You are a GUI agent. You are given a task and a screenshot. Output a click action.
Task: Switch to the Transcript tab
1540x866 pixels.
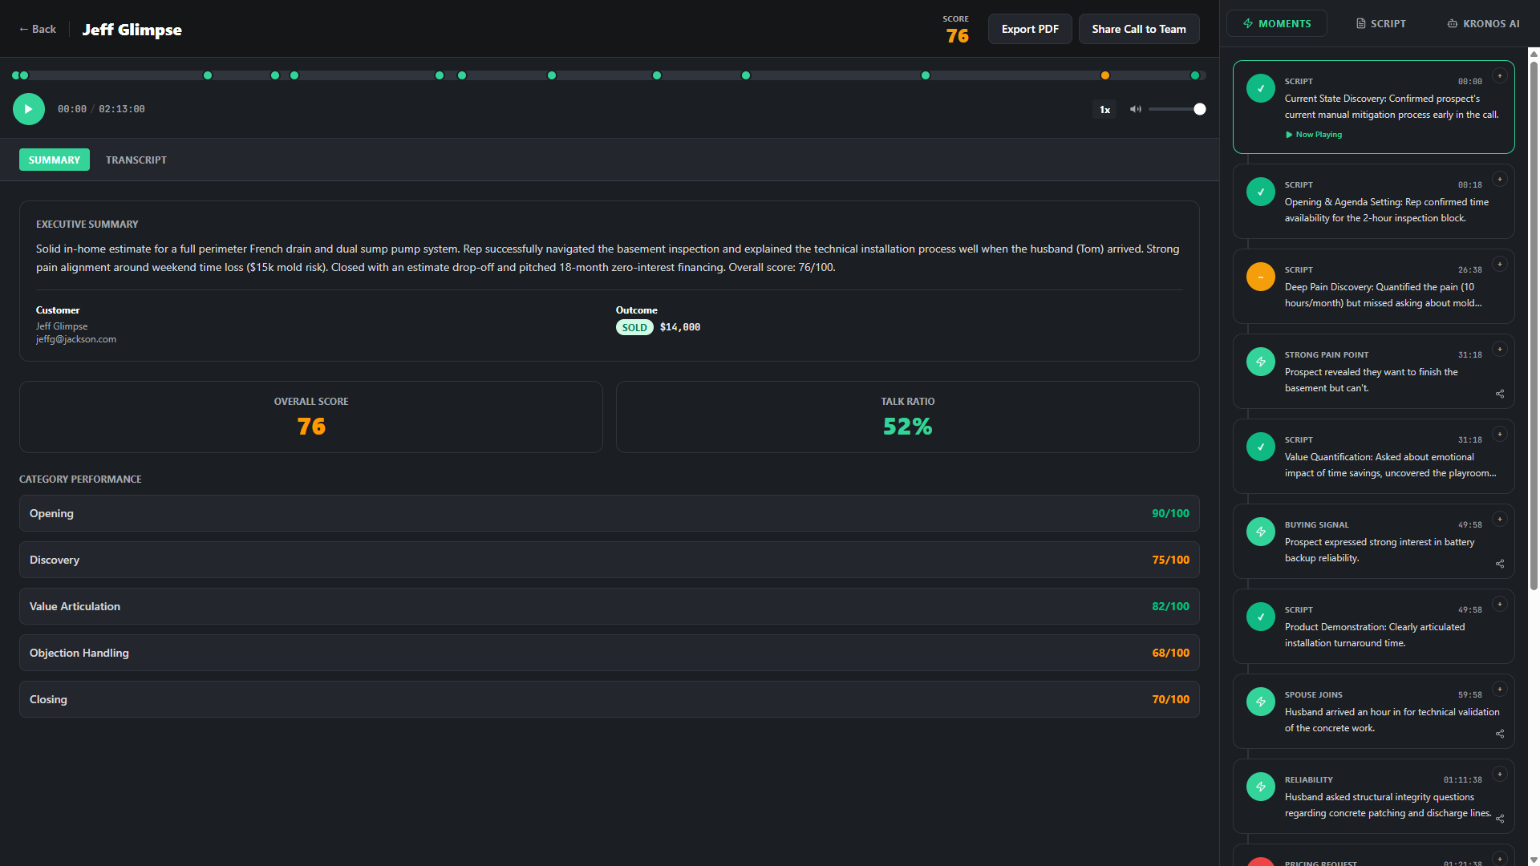[x=136, y=160]
